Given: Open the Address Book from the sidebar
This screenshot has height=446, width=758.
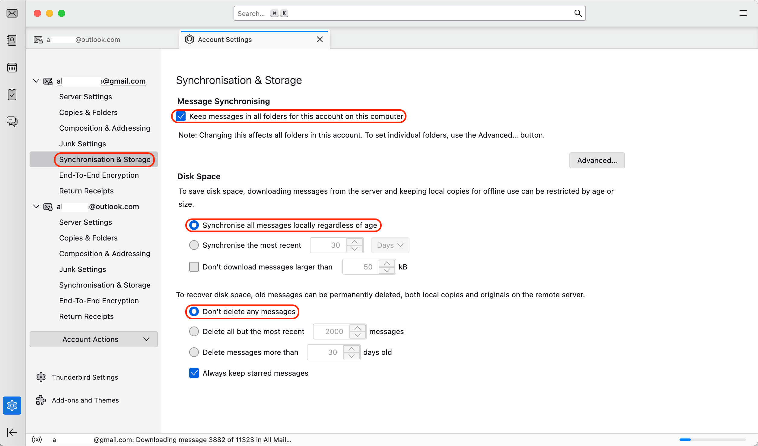Looking at the screenshot, I should click(x=12, y=40).
